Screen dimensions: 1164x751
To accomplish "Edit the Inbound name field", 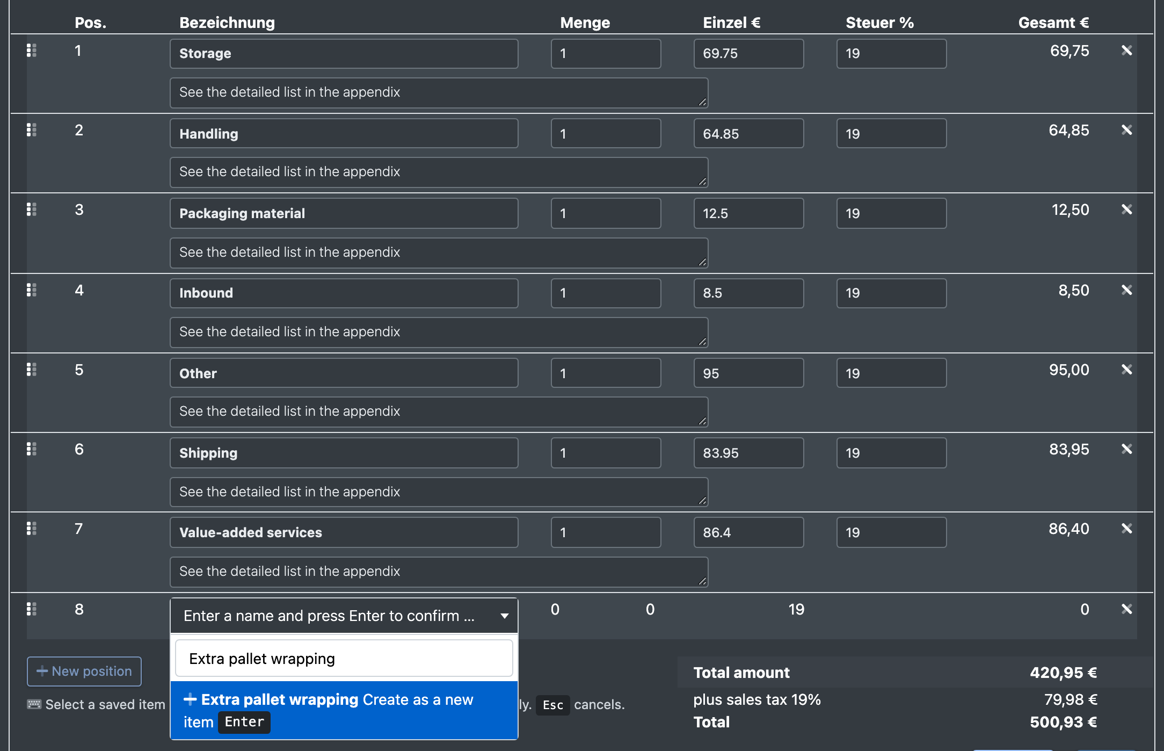I will pos(344,293).
